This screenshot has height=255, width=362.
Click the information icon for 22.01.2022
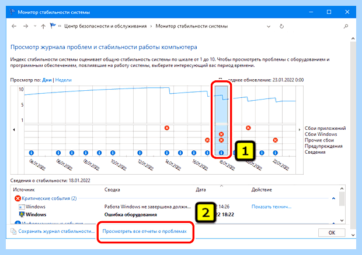tap(275, 153)
